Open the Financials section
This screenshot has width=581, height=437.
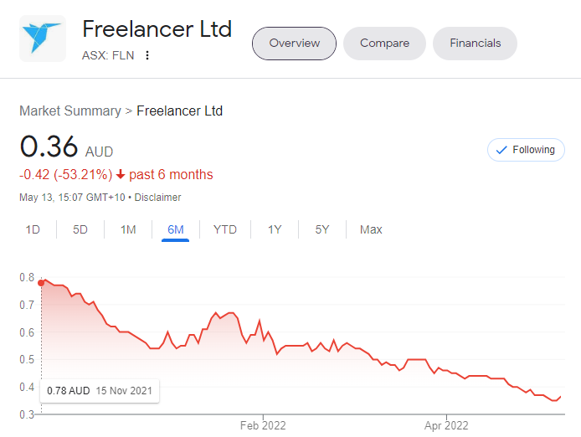[x=475, y=44]
